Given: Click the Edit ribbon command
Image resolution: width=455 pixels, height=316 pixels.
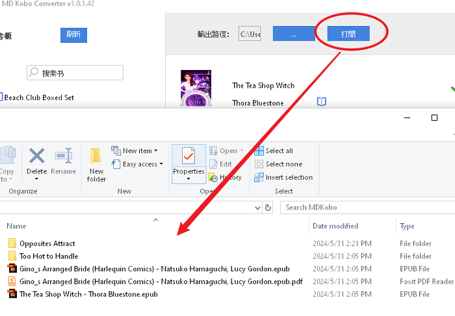Looking at the screenshot, I should click(x=220, y=164).
